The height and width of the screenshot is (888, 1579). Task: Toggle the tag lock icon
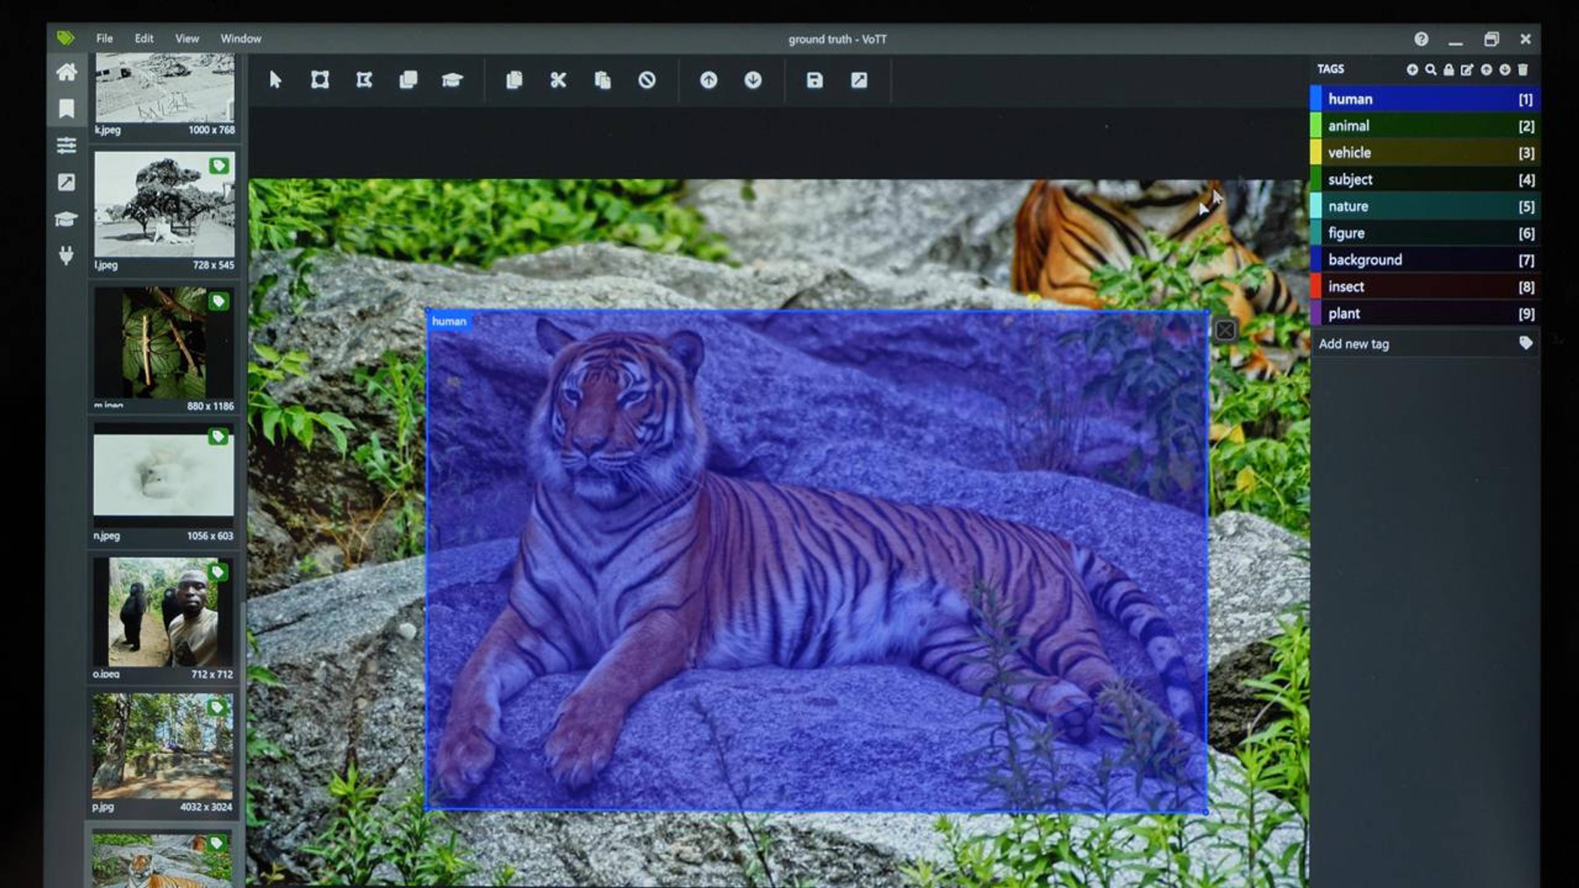click(x=1448, y=70)
